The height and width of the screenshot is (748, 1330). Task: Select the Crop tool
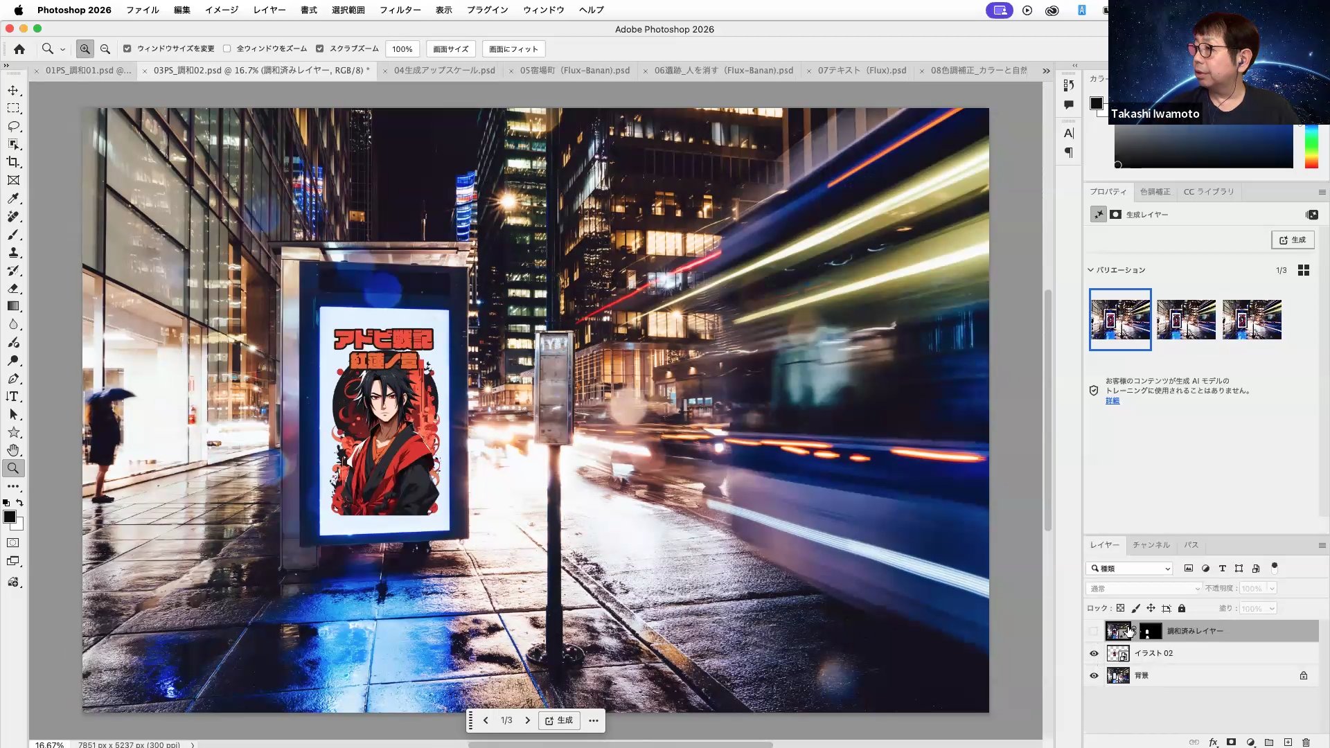[13, 162]
